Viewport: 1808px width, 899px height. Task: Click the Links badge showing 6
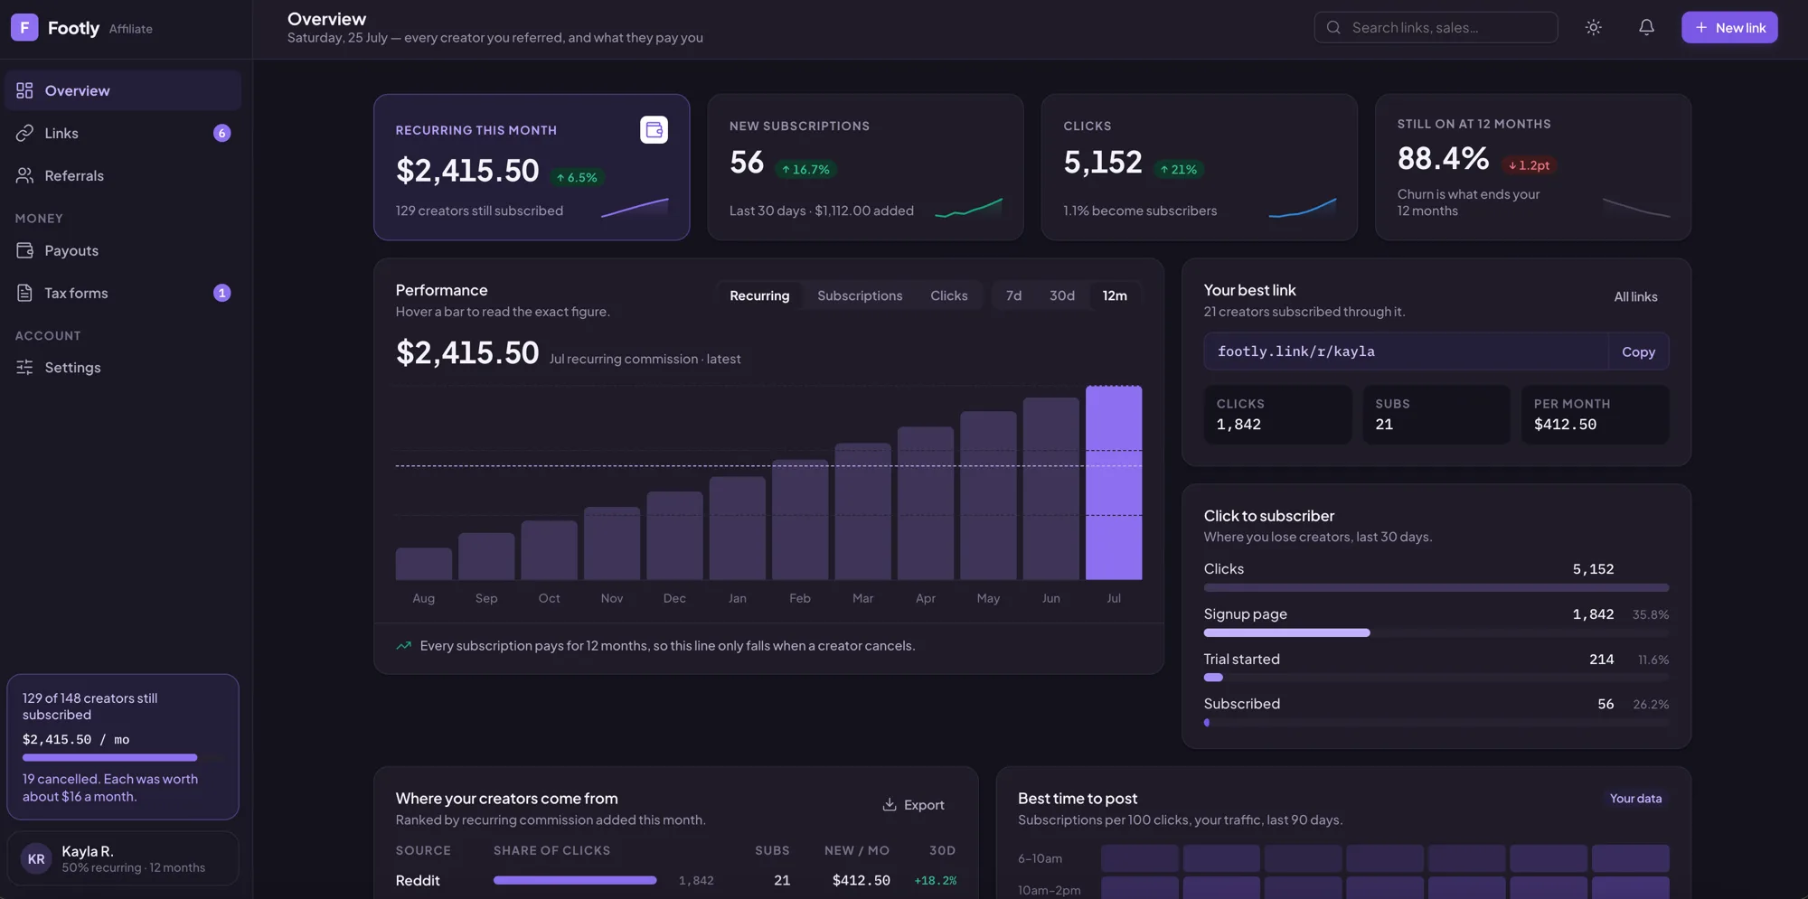pyautogui.click(x=221, y=133)
